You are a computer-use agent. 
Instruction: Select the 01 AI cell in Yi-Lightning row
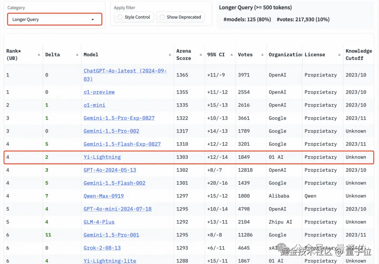(x=276, y=157)
